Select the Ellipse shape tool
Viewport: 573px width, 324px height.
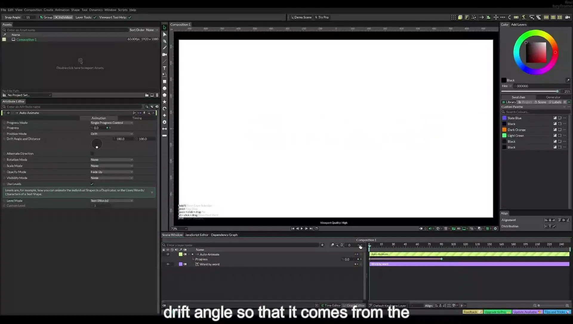(x=164, y=88)
